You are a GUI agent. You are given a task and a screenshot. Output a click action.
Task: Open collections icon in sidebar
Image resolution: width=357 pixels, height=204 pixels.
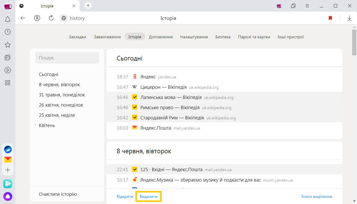(x=8, y=58)
